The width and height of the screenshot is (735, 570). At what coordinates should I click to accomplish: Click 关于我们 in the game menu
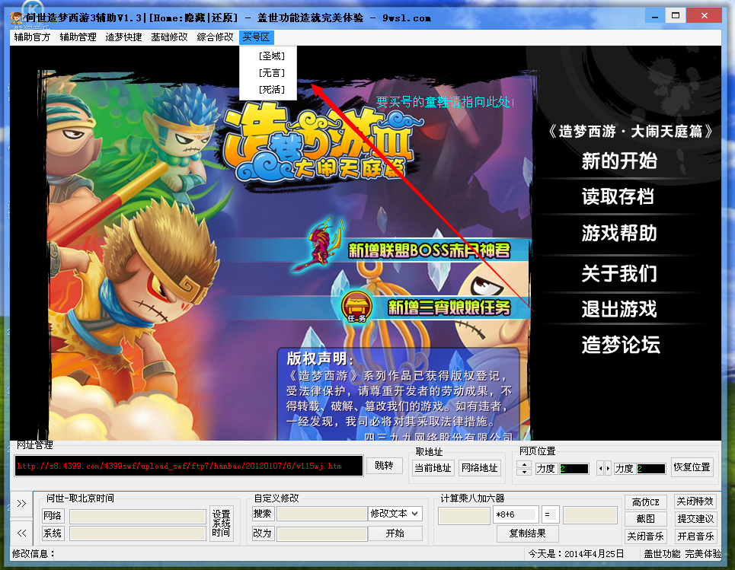click(x=619, y=273)
